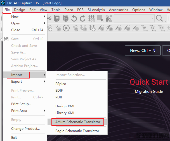Click the Run PSpice play button

(x=66, y=28)
